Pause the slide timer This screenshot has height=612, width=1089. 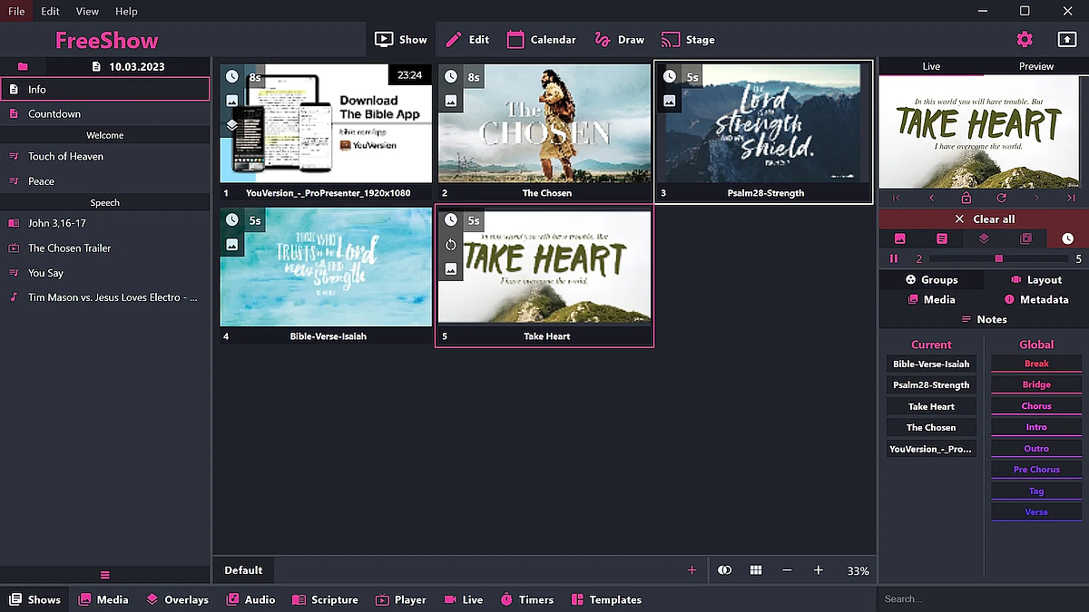[x=894, y=259]
